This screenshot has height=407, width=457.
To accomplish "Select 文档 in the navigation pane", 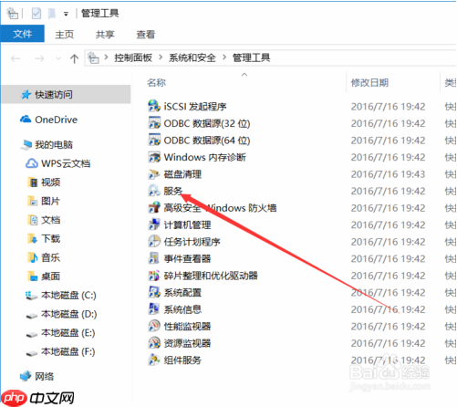I will point(50,220).
